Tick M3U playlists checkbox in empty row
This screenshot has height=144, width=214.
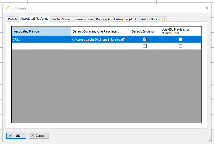tap(180, 46)
